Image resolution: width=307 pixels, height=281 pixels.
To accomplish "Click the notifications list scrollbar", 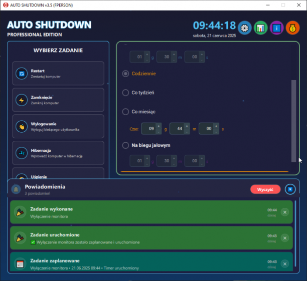I will pyautogui.click(x=295, y=233).
